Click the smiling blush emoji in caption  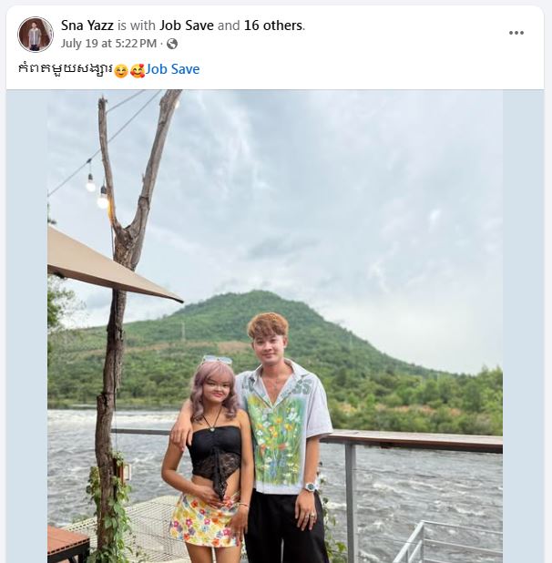pyautogui.click(x=121, y=71)
